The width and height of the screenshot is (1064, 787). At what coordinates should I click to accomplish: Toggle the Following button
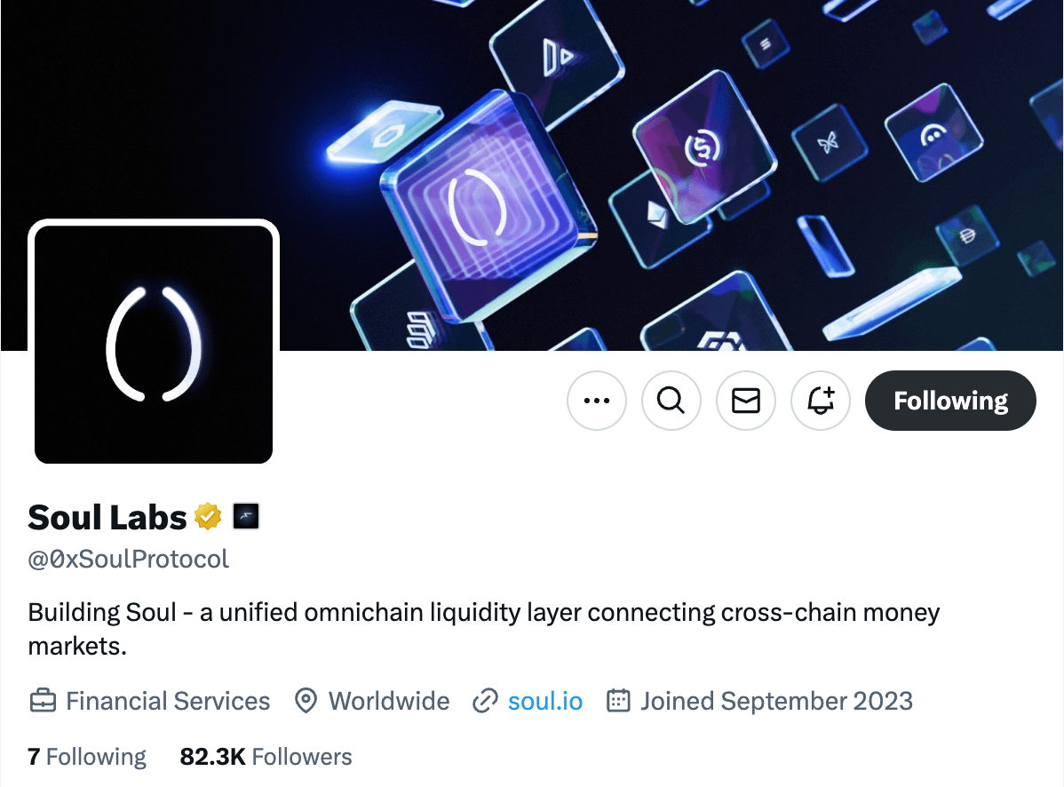[x=950, y=401]
